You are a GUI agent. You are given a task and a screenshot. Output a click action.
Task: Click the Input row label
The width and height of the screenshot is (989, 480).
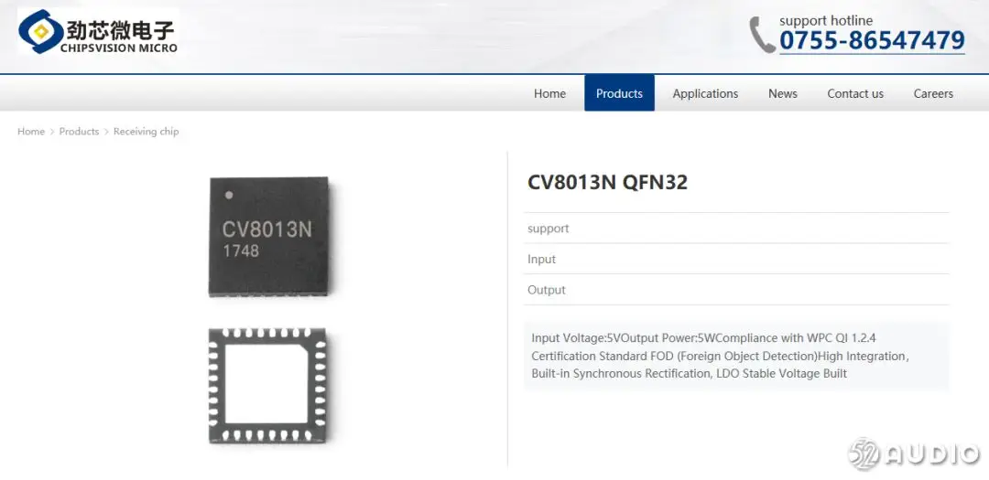pos(542,260)
